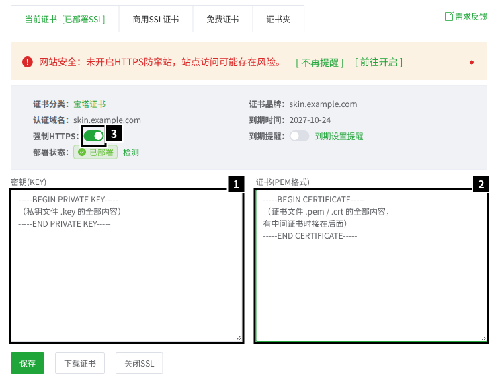The height and width of the screenshot is (384, 498).
Task: Click the red dot in the warning banner
Action: tap(472, 63)
